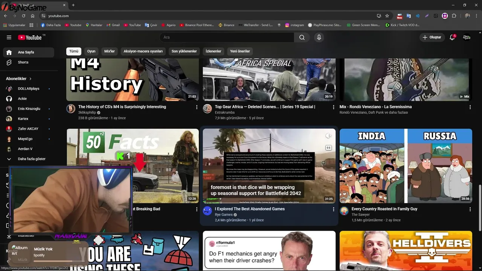Select the Son yüklenenler chip
The height and width of the screenshot is (271, 482).
pos(184,51)
